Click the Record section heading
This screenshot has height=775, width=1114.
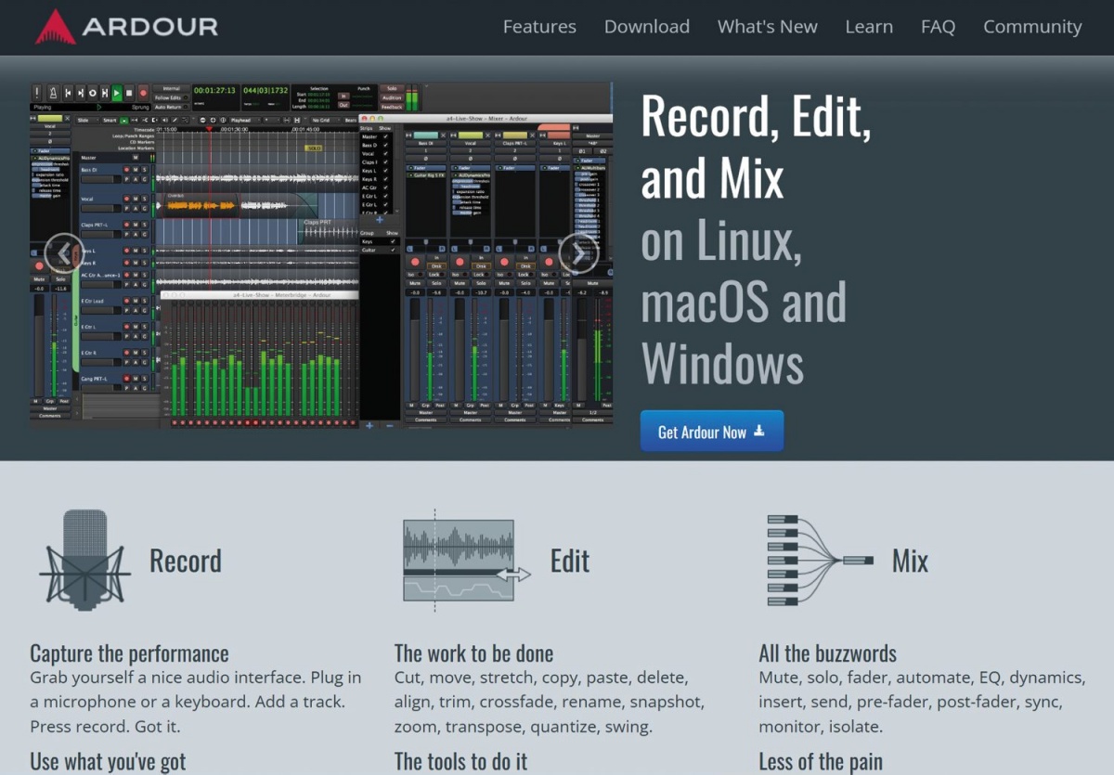click(x=186, y=561)
